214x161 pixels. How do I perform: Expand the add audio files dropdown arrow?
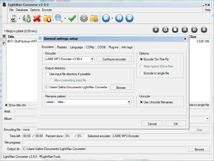(x=20, y=18)
